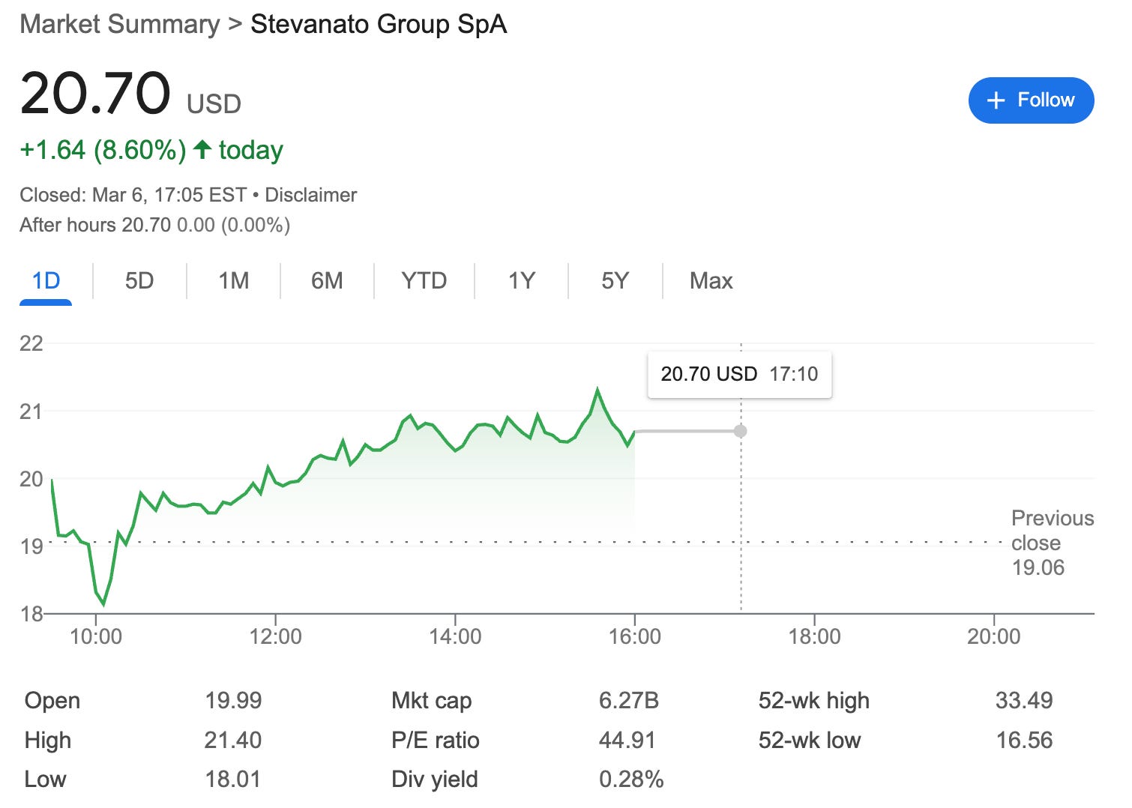Click the 20:00 time axis label
Image resolution: width=1132 pixels, height=808 pixels.
point(993,636)
